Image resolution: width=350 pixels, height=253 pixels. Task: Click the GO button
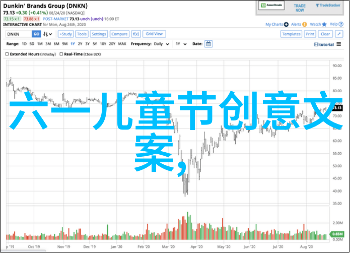(x=36, y=34)
